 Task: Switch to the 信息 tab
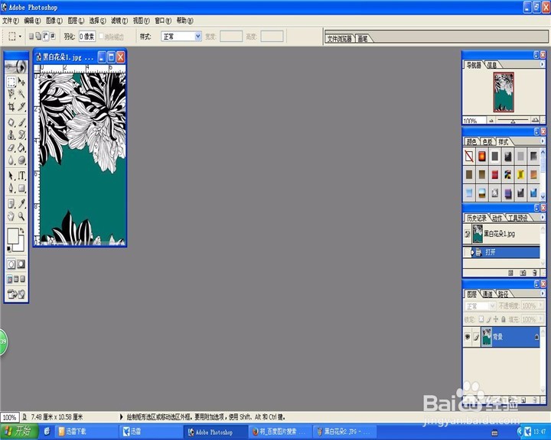click(x=492, y=65)
